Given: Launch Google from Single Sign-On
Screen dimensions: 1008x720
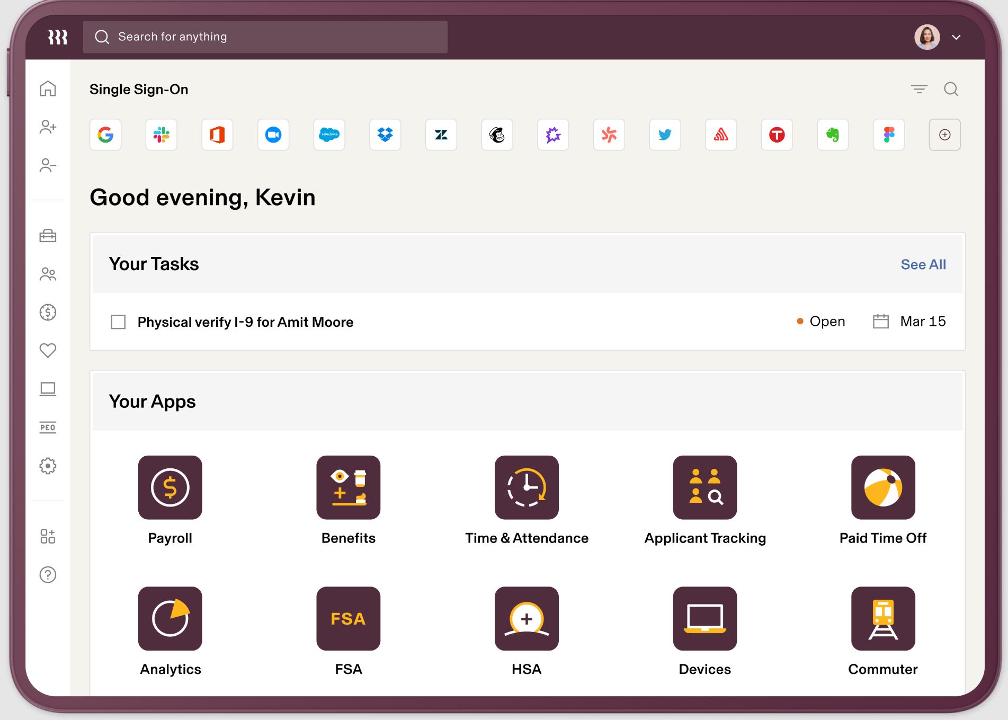Looking at the screenshot, I should coord(105,135).
